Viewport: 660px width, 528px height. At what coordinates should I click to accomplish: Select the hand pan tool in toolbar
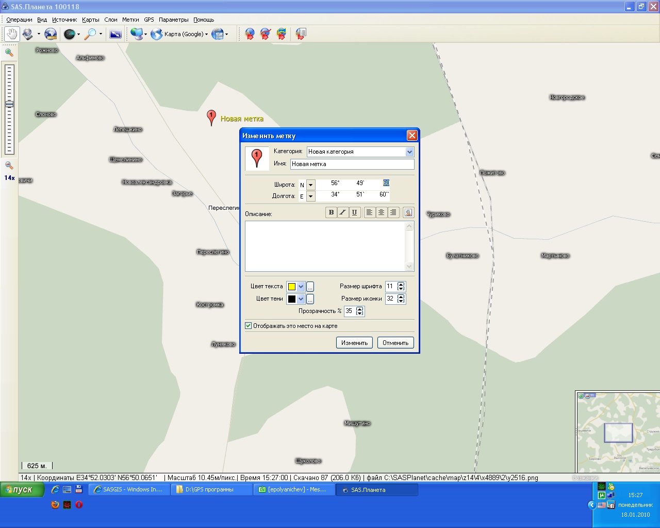[11, 34]
